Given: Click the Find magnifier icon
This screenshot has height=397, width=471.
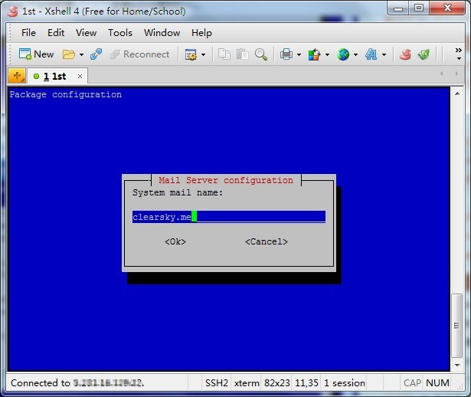Looking at the screenshot, I should click(x=261, y=54).
